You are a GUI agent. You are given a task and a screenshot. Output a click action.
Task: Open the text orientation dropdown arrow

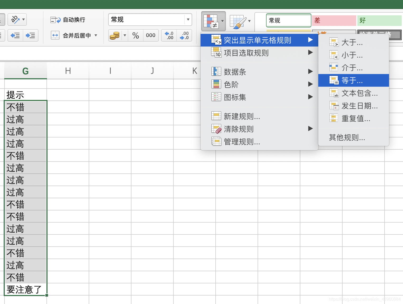[x=23, y=20]
